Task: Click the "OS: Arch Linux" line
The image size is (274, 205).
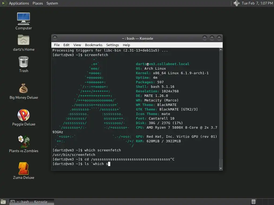Action: click(x=151, y=69)
